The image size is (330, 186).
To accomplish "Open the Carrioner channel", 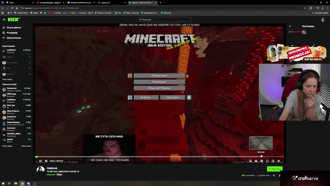I will tap(16, 129).
